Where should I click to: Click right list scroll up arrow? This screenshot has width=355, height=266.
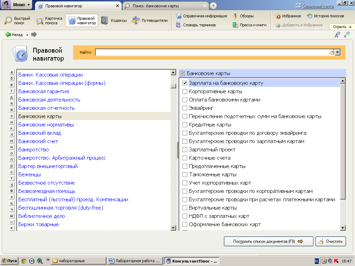[x=343, y=80]
